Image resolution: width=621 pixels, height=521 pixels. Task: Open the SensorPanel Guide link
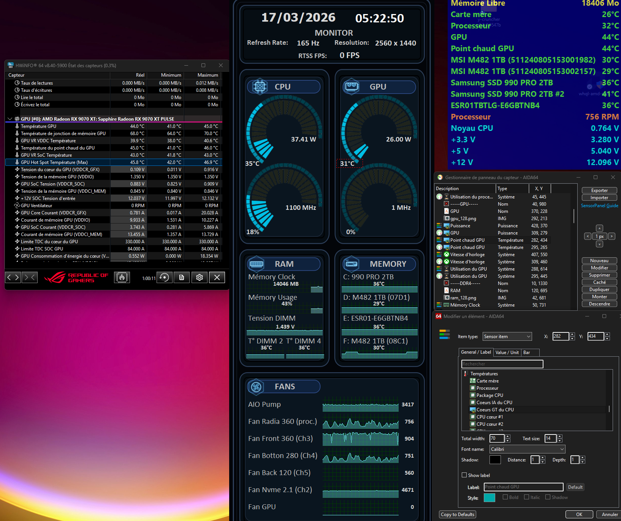click(x=599, y=206)
